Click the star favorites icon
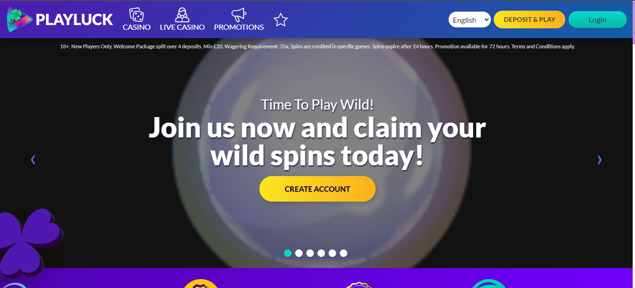 (281, 20)
